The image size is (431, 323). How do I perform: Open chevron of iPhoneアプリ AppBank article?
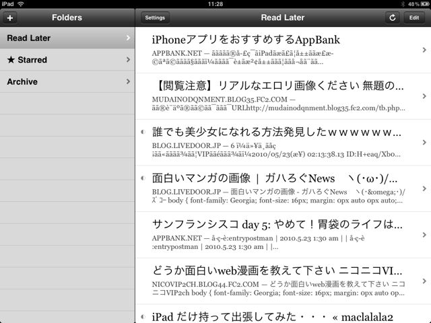424,50
